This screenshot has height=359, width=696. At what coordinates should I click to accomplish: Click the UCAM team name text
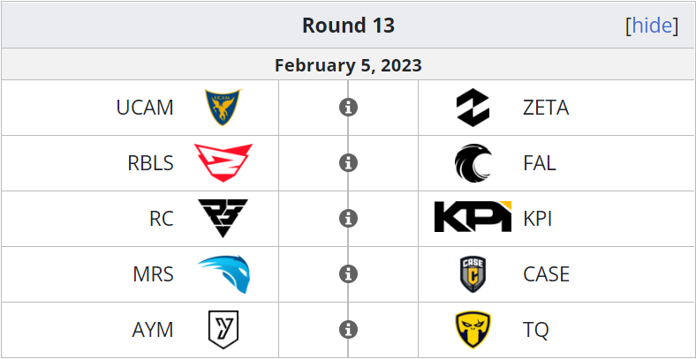click(145, 108)
